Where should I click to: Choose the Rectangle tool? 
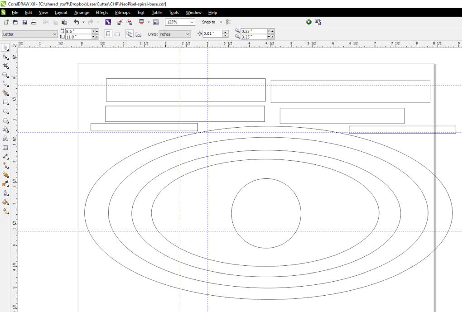tap(5, 102)
